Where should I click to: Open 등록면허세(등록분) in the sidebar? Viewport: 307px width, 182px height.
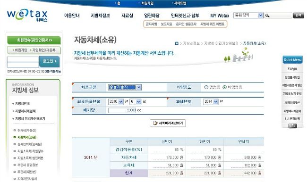coord(29,144)
